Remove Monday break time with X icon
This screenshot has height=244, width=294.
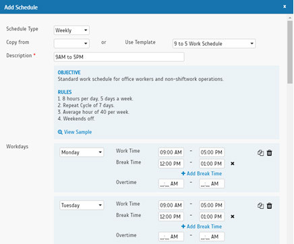click(233, 164)
